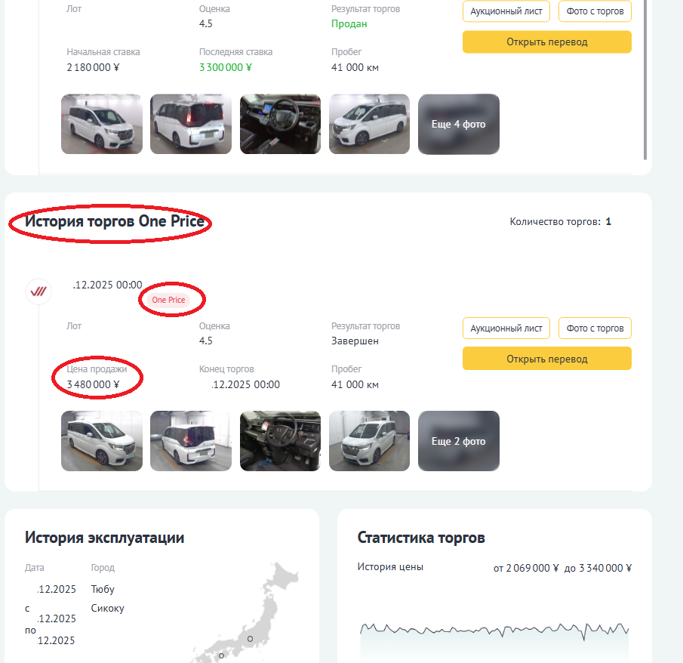The height and width of the screenshot is (663, 683).
Task: Open Фото с торгов in the top auction entry
Action: click(x=595, y=11)
